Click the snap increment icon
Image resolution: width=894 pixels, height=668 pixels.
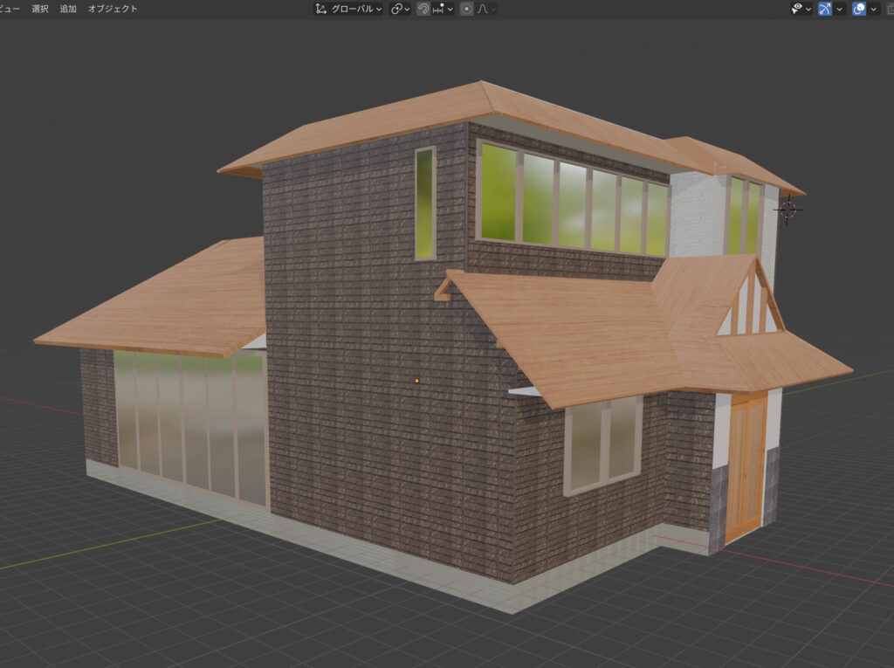pyautogui.click(x=439, y=9)
